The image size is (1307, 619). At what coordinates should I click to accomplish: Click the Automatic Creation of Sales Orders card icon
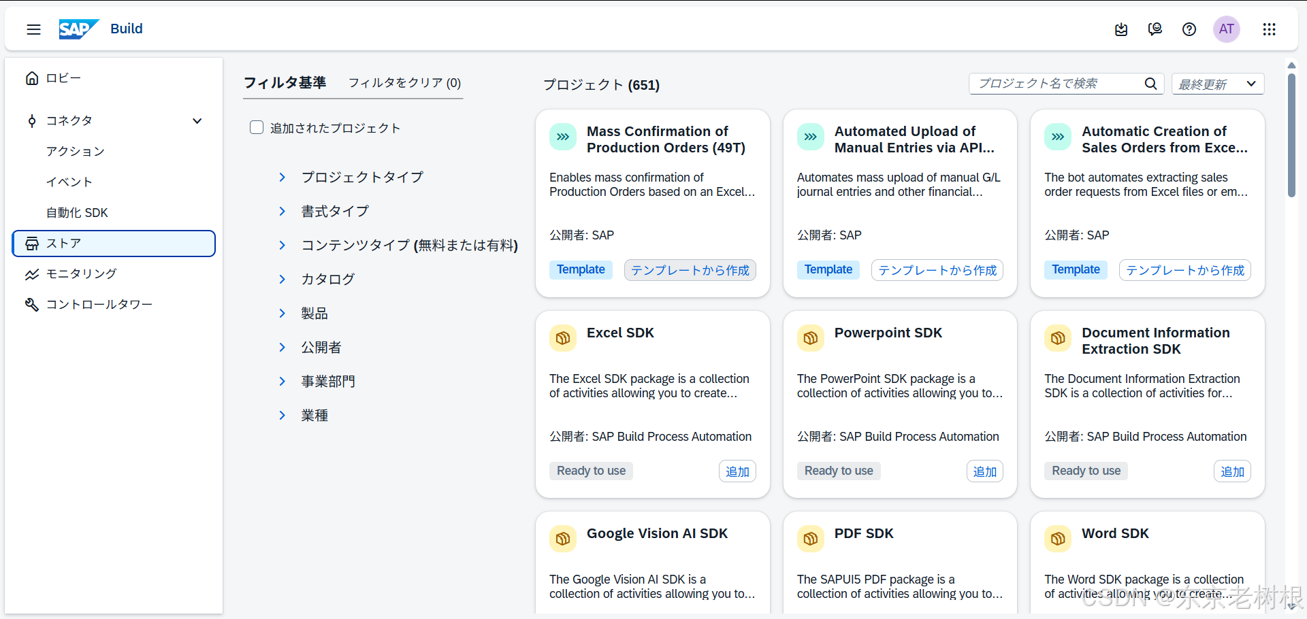(1058, 137)
